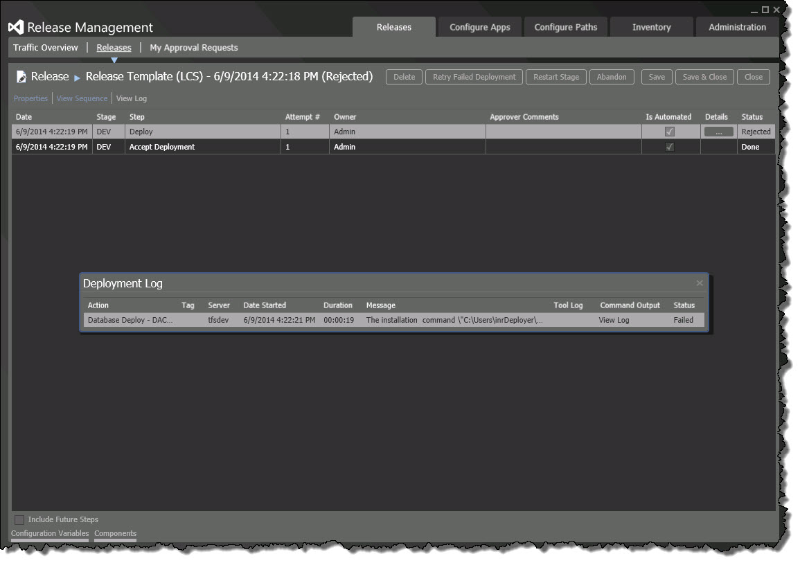
Task: Open Details ellipsis for Deploy step
Action: click(718, 132)
